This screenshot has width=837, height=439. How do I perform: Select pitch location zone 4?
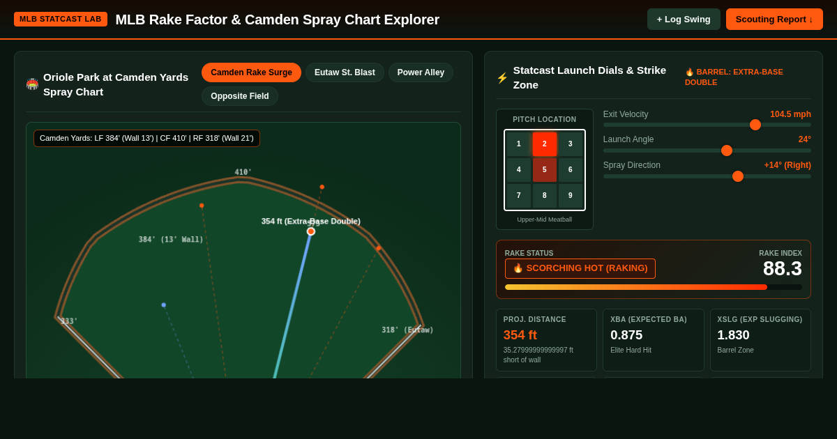(519, 170)
